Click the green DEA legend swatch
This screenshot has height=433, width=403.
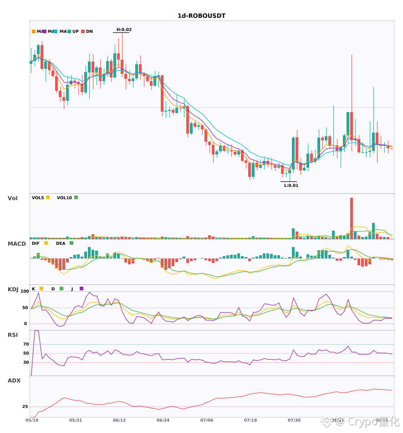point(71,243)
